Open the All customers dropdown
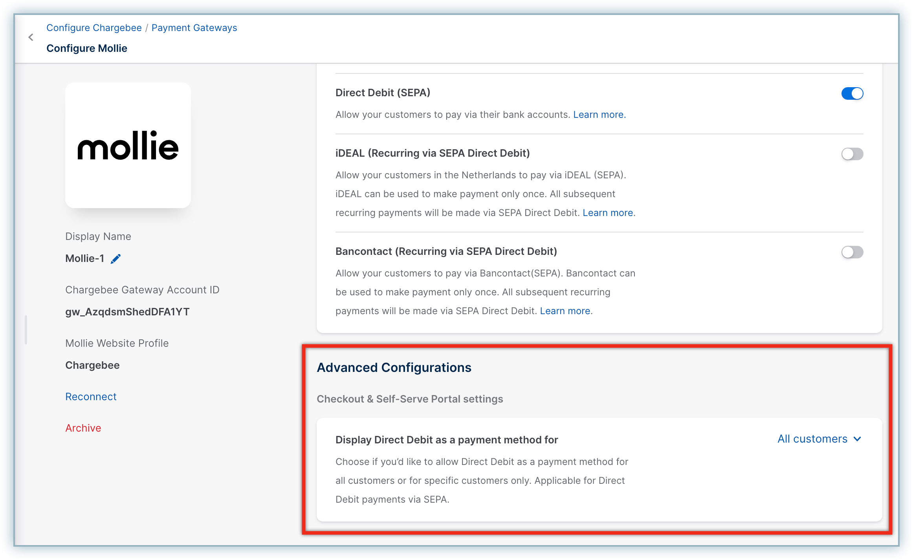 coord(812,439)
